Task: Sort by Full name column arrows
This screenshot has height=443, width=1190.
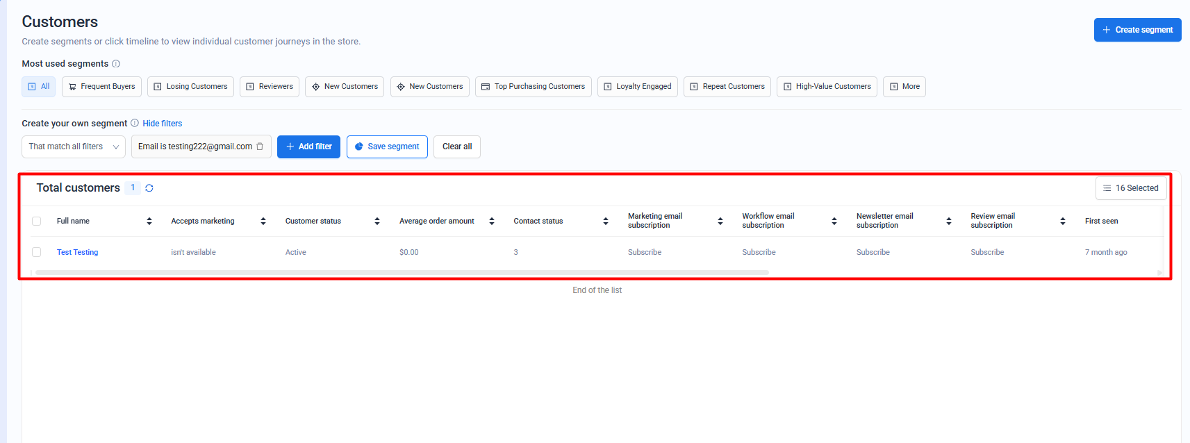Action: click(x=149, y=221)
